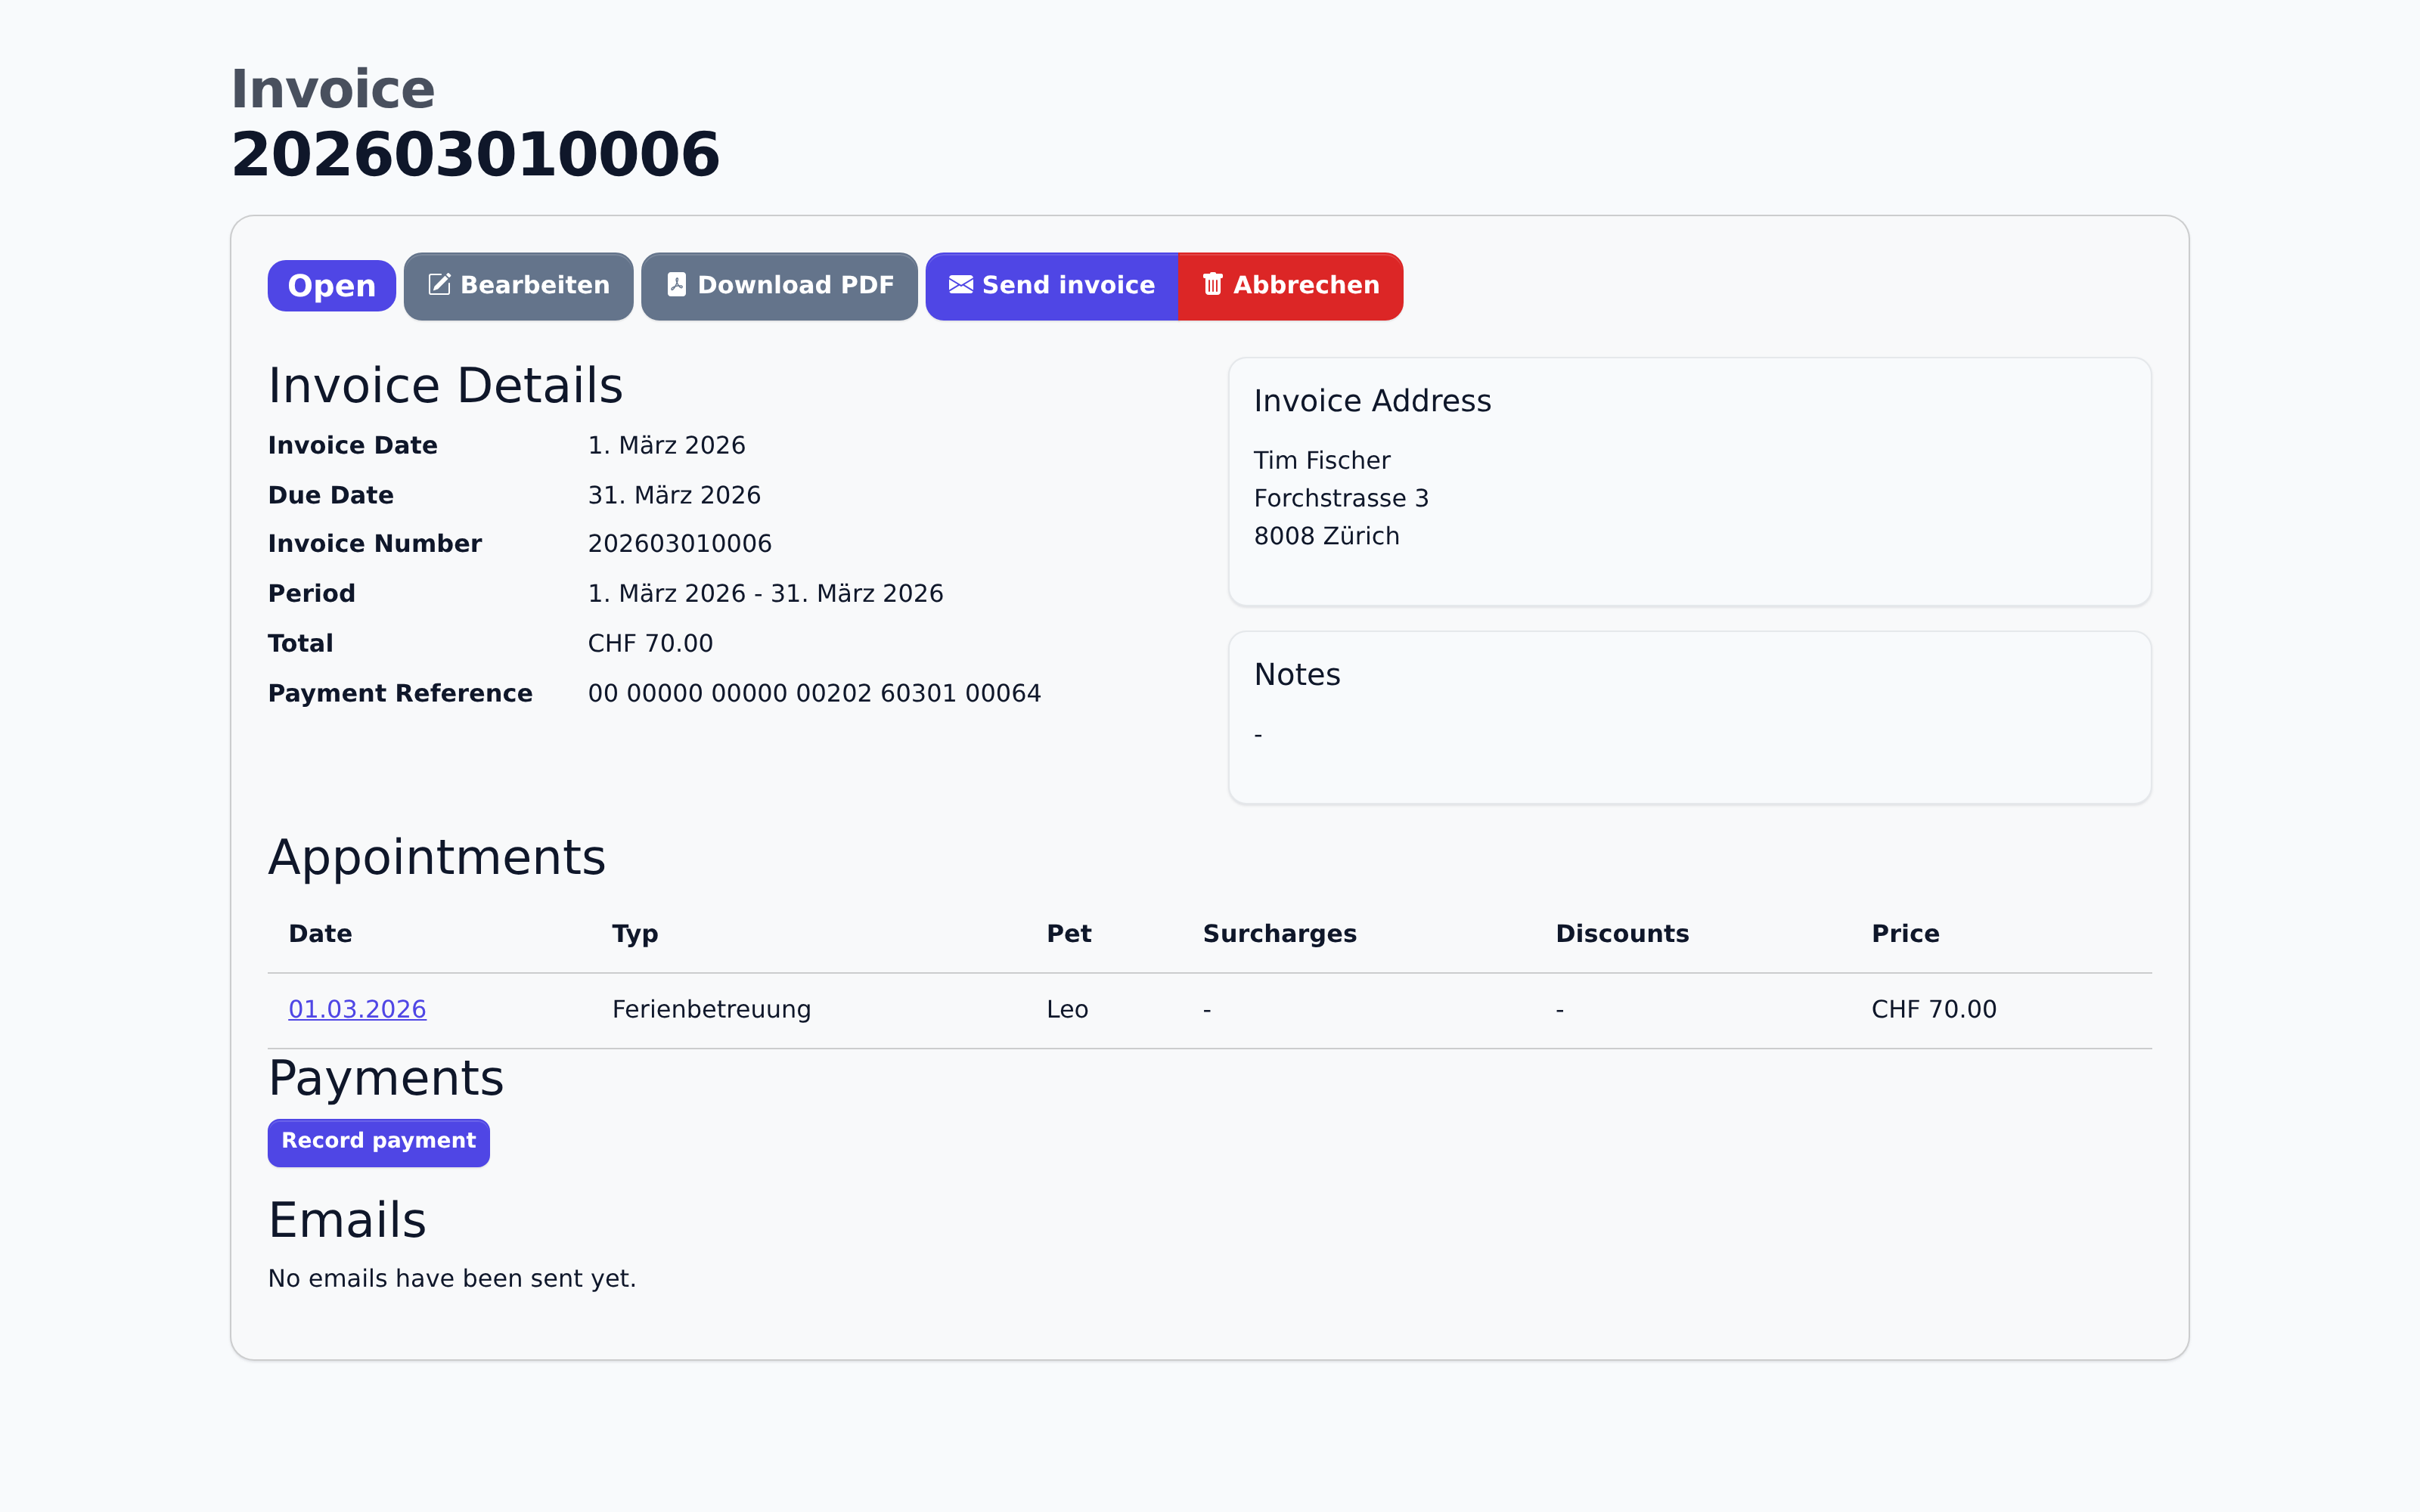Viewport: 2420px width, 1512px height.
Task: Click the Open status badge
Action: pyautogui.click(x=331, y=286)
